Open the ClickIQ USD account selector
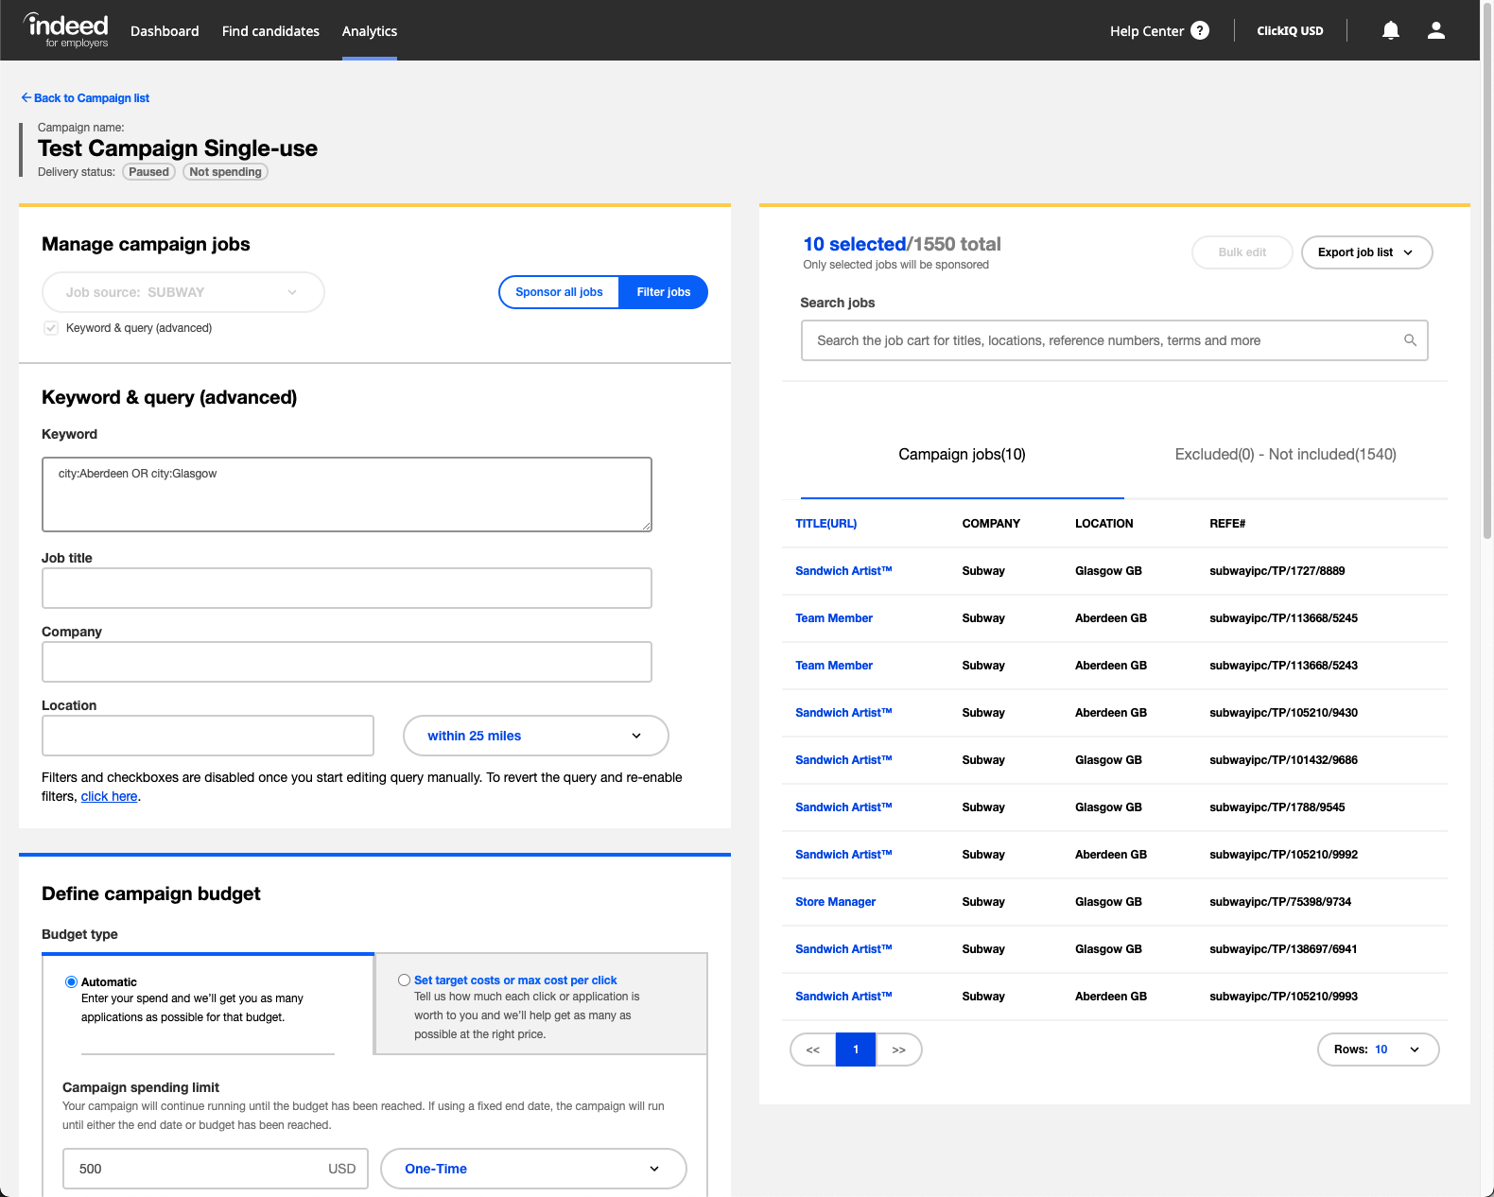The image size is (1494, 1197). 1290,31
